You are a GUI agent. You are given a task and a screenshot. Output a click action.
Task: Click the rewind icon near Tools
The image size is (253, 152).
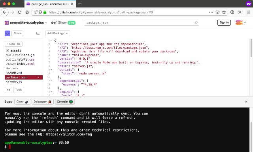pyautogui.click(x=8, y=90)
